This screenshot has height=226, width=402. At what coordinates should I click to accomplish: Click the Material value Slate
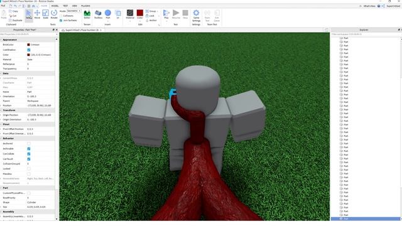[x=30, y=60]
